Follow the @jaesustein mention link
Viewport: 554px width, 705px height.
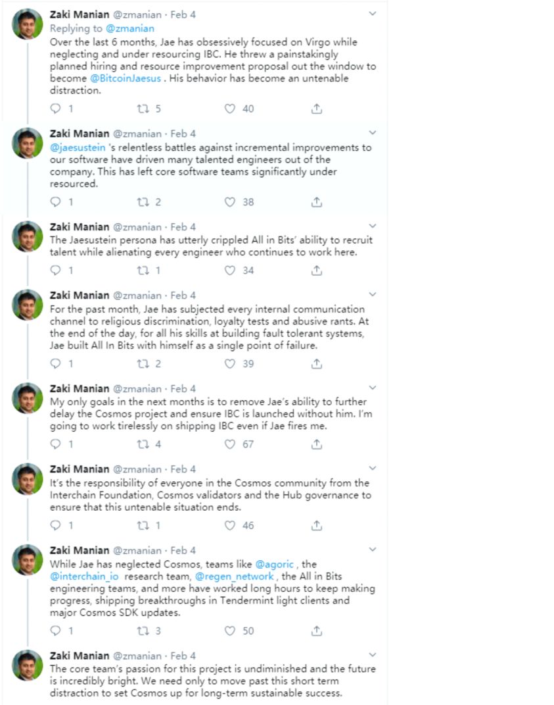click(x=78, y=147)
